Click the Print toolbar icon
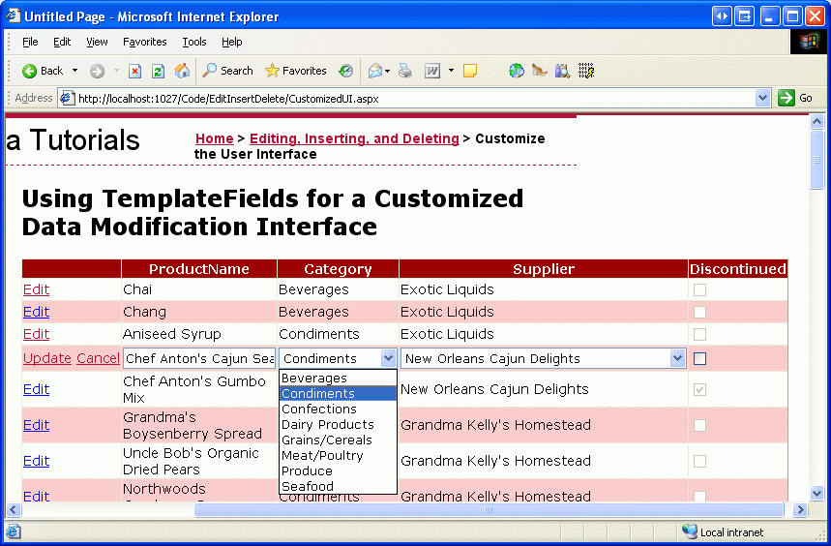This screenshot has width=831, height=546. click(x=405, y=71)
